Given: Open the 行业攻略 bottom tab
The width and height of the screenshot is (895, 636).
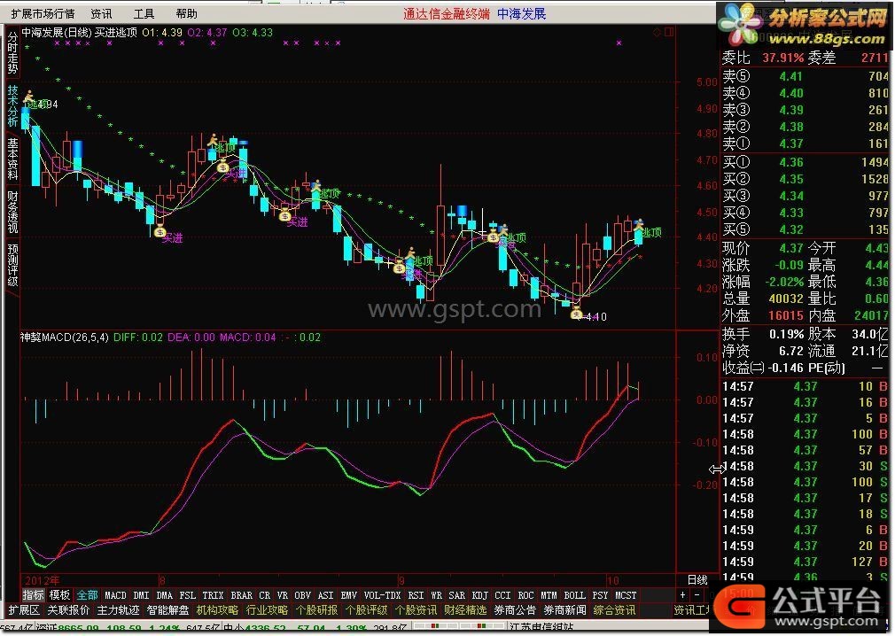Looking at the screenshot, I should click(267, 610).
